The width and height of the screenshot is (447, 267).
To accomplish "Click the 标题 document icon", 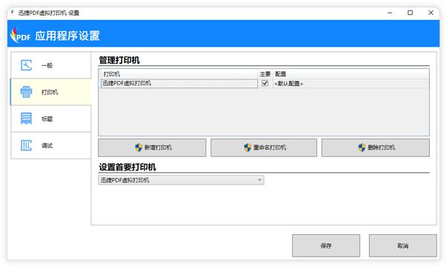I will pos(26,119).
